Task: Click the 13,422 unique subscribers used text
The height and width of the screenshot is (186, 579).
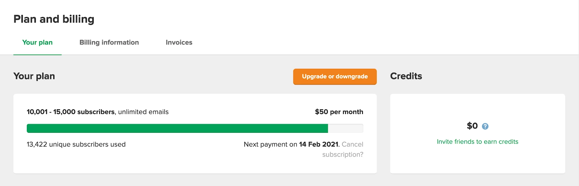Action: (x=76, y=144)
